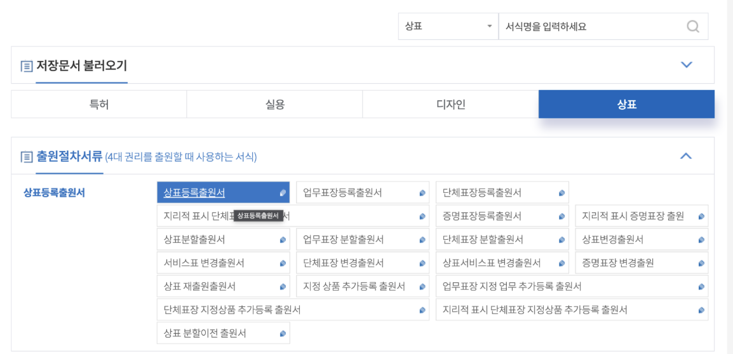The width and height of the screenshot is (733, 354).
Task: Click pencil icon in 지리적 표시 단체표장 row
Action: click(x=422, y=216)
